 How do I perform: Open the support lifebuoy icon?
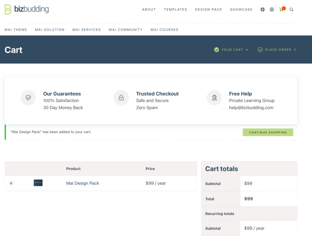(x=262, y=9)
